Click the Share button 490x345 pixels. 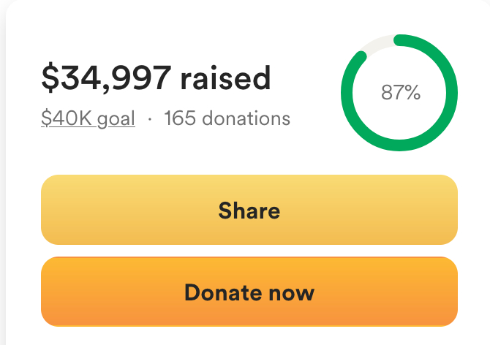(x=249, y=211)
